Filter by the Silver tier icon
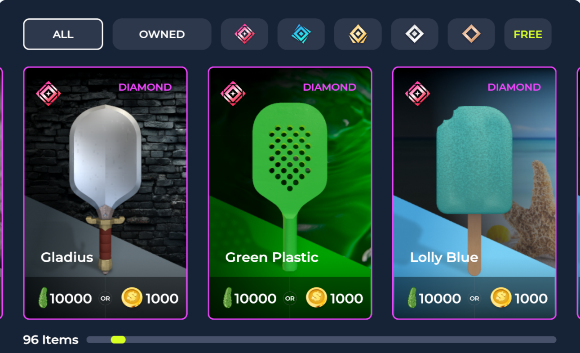The height and width of the screenshot is (353, 580). (x=414, y=34)
